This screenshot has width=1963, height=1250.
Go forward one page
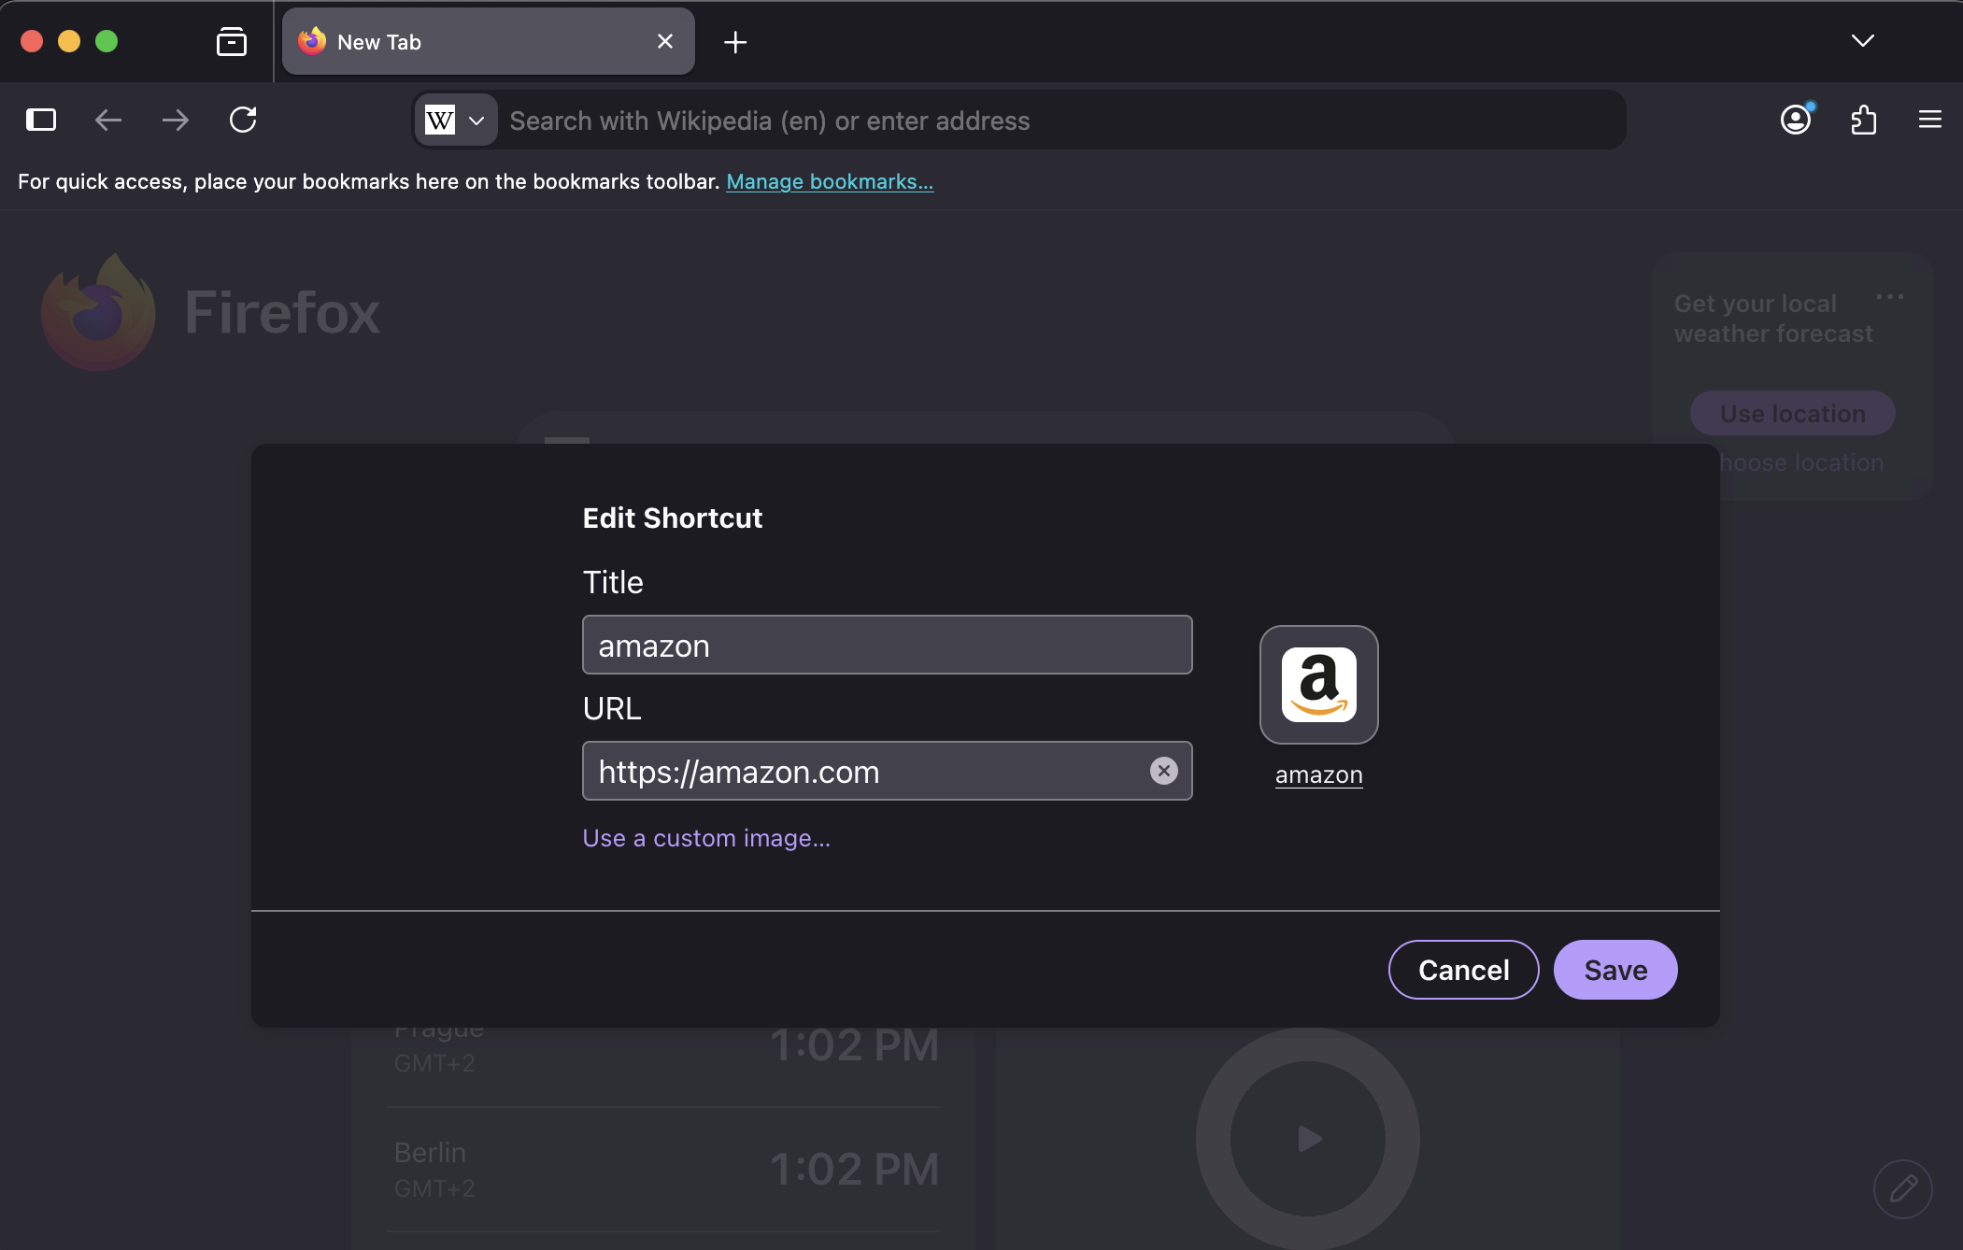175,120
